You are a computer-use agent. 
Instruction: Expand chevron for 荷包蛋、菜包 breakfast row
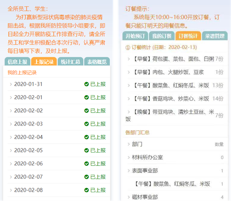129,59
